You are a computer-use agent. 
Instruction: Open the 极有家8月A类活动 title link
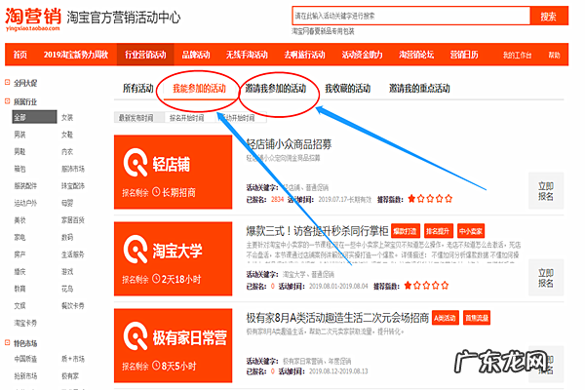pyautogui.click(x=337, y=318)
